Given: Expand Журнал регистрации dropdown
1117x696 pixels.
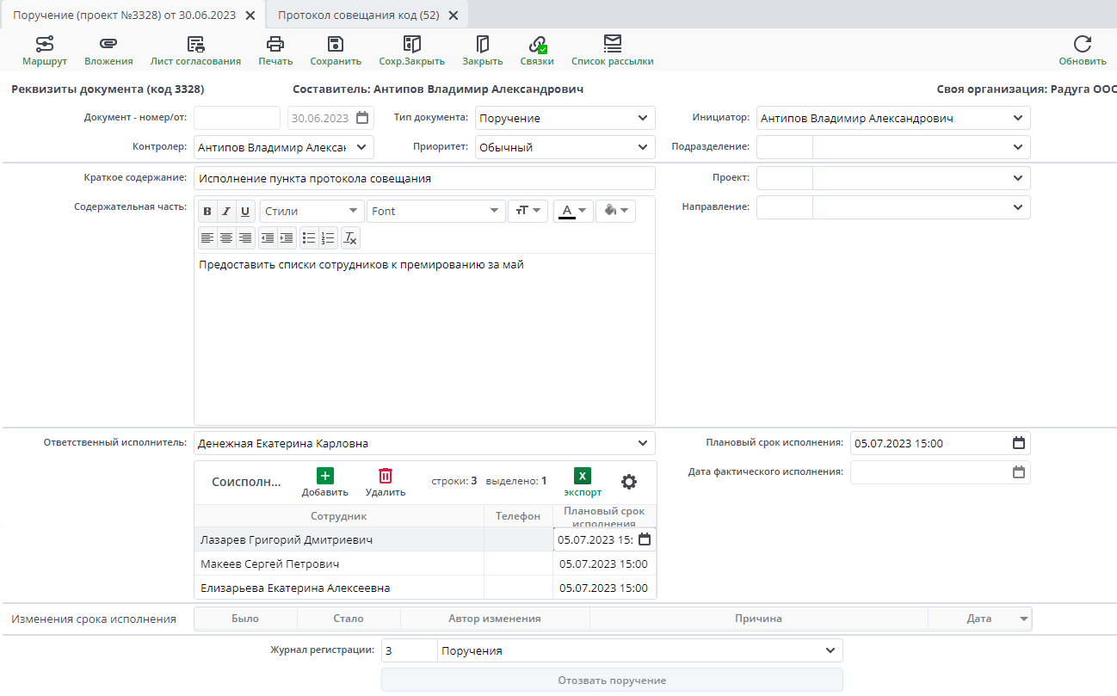Looking at the screenshot, I should point(830,651).
